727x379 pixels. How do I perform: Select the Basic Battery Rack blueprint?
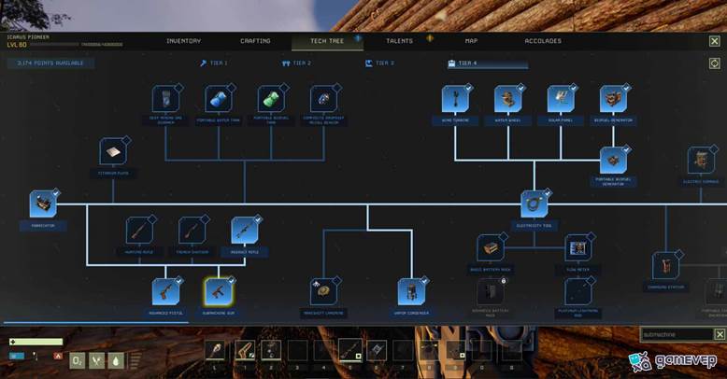[x=491, y=248]
